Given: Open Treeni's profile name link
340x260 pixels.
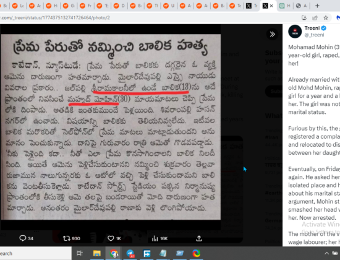Looking at the screenshot, I should [312, 28].
